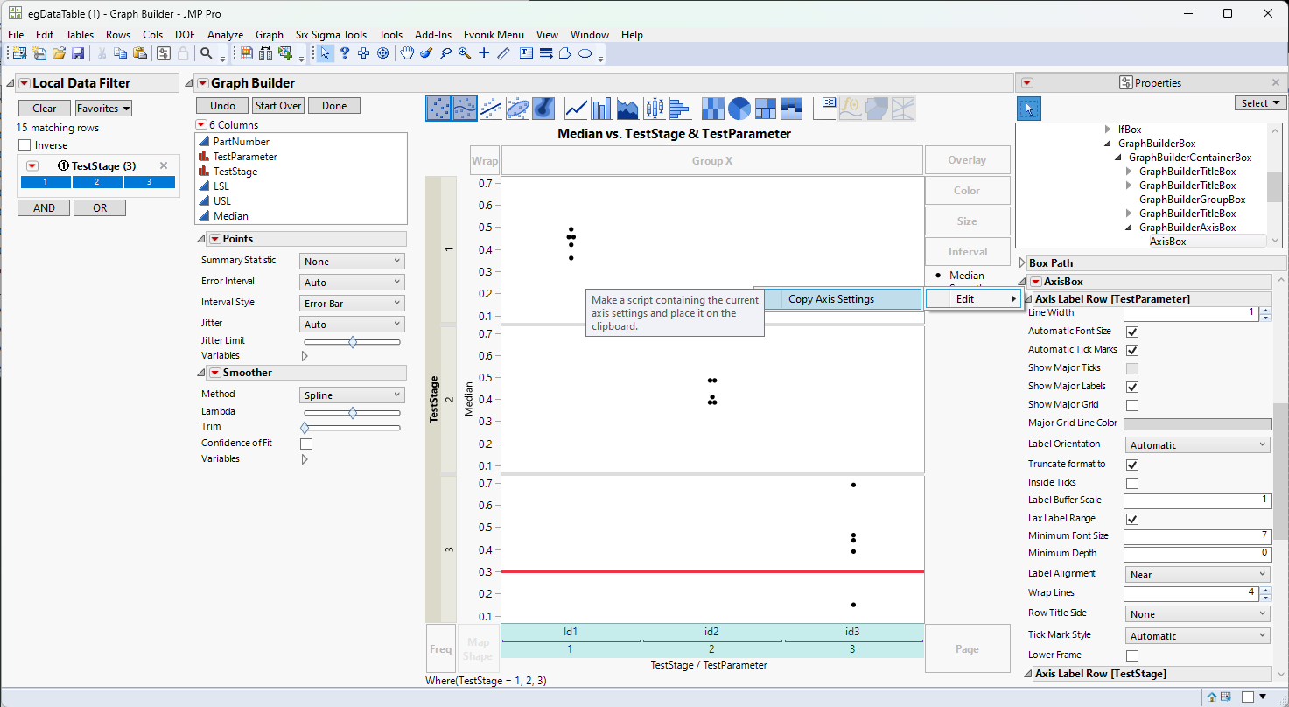Image resolution: width=1289 pixels, height=707 pixels.
Task: Open the Summary Statistic dropdown
Action: 352,261
